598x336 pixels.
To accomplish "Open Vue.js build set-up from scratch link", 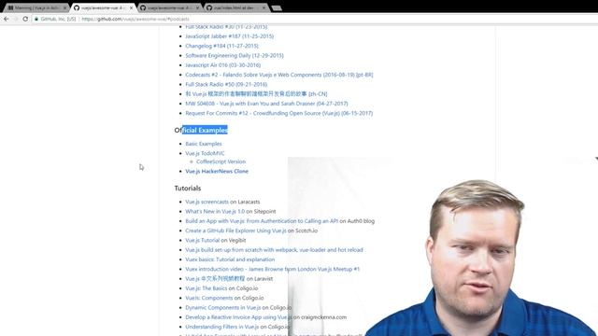I will click(274, 250).
